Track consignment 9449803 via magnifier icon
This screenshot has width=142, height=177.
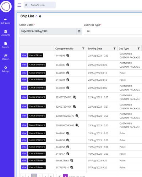point(68,88)
